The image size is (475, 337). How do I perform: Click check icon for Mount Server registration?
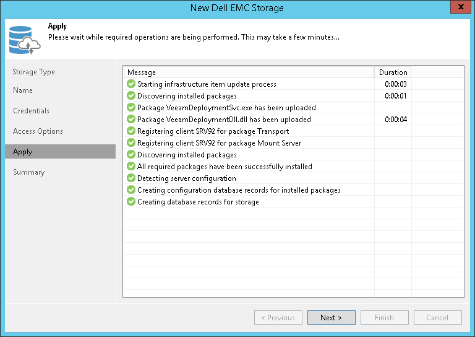[x=131, y=143]
